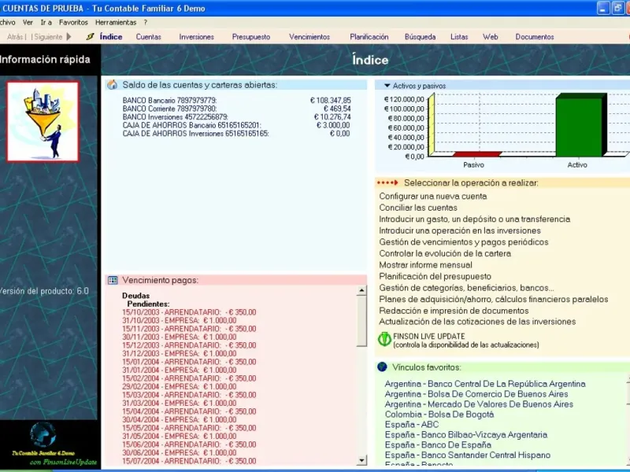Open the España - ABC link

[x=411, y=425]
